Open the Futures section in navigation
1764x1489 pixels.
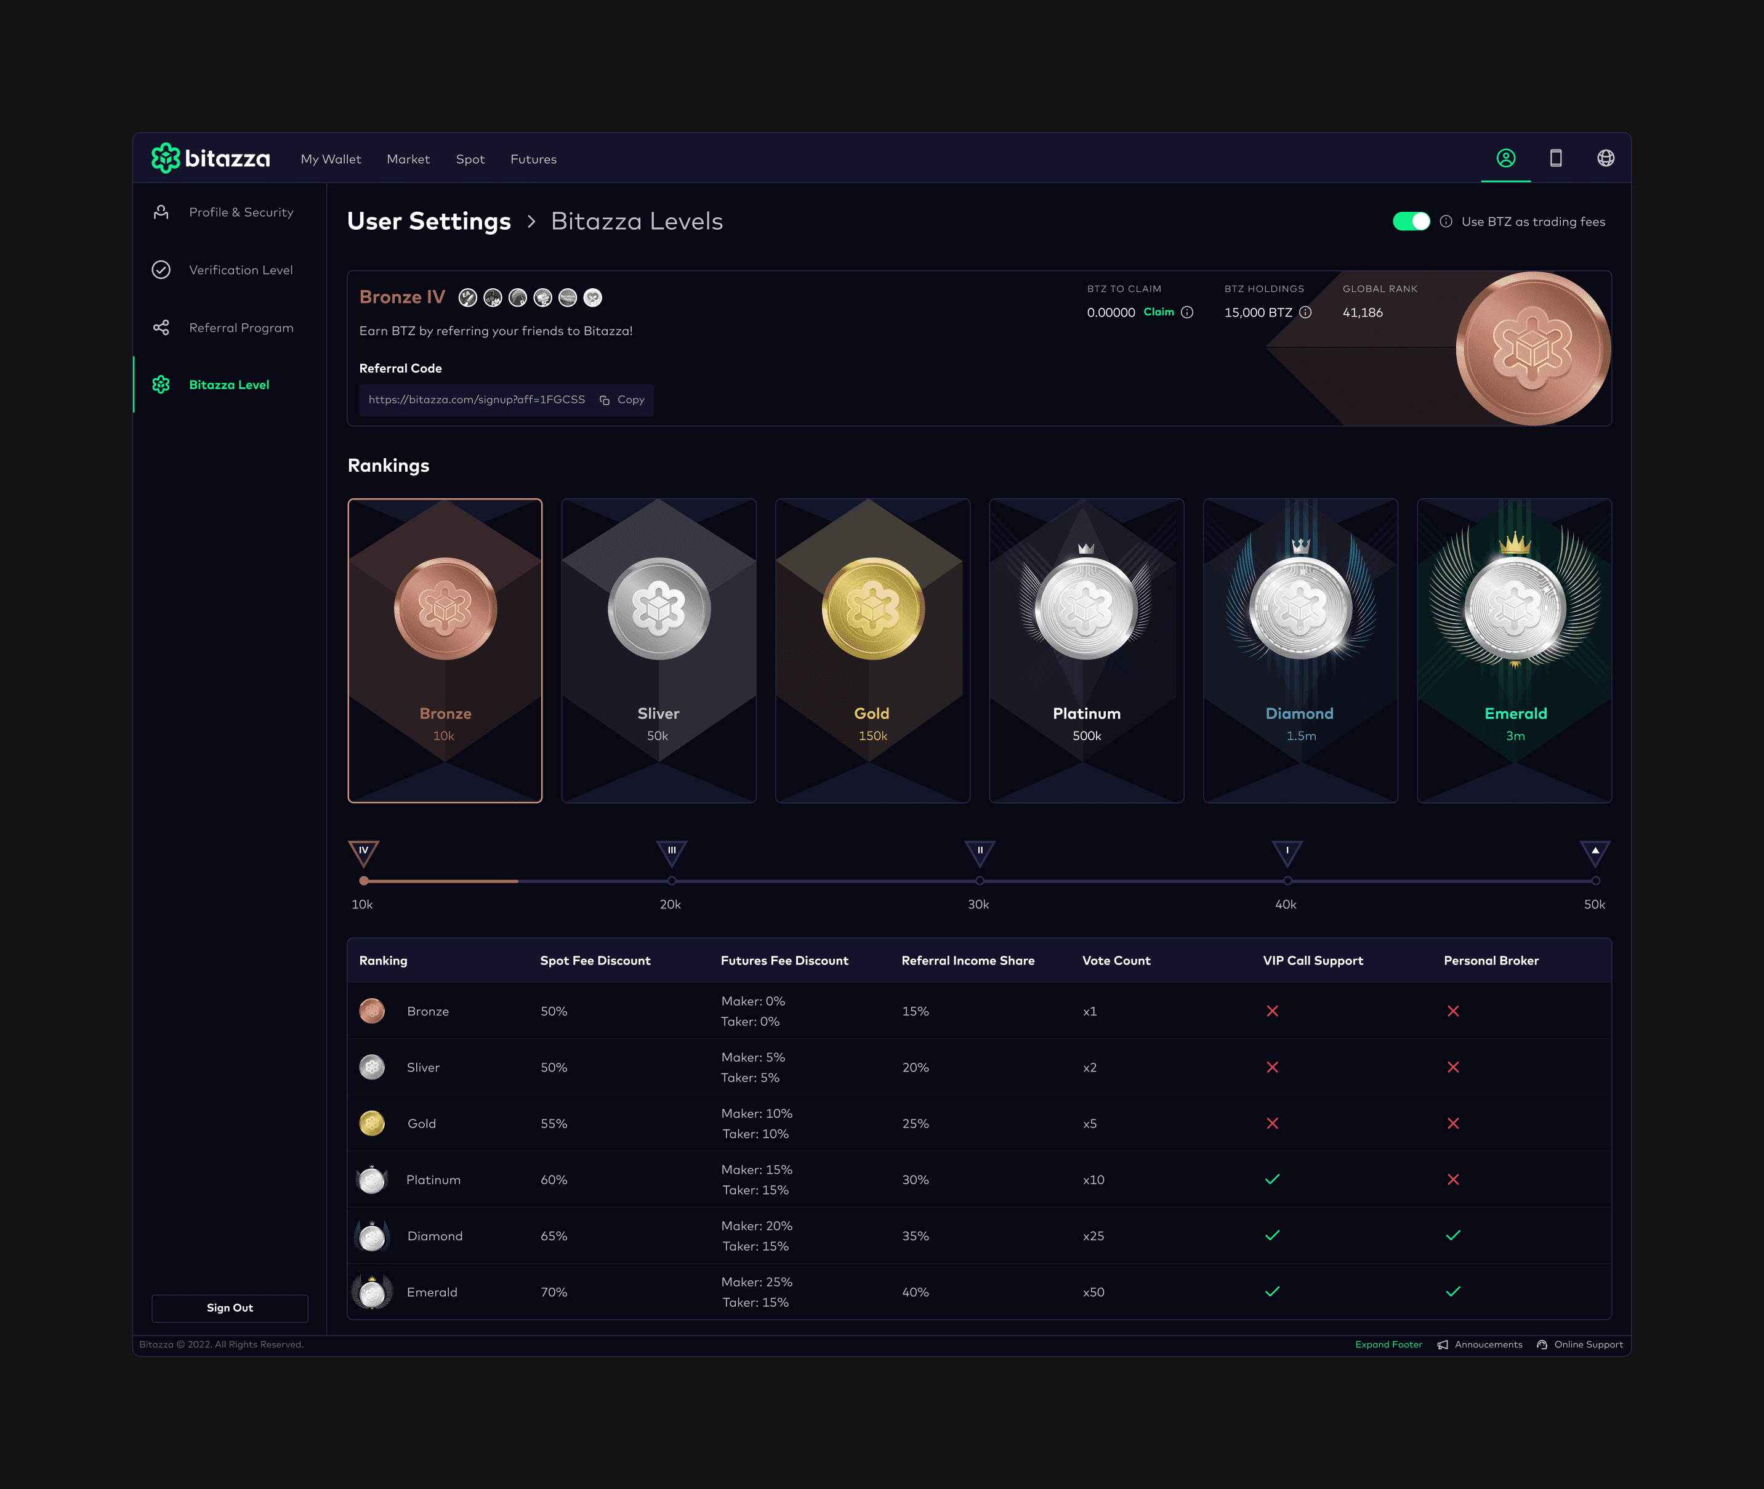pyautogui.click(x=533, y=159)
